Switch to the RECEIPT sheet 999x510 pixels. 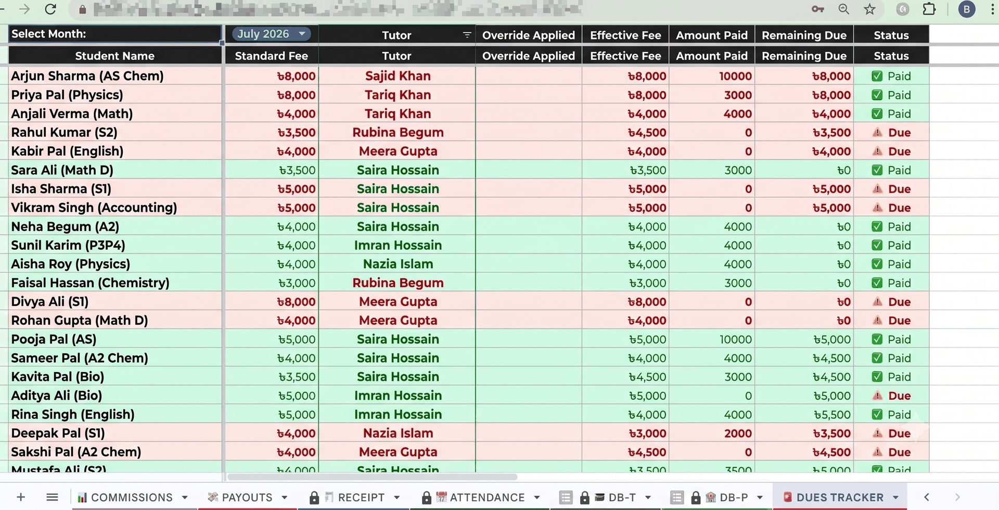coord(361,498)
